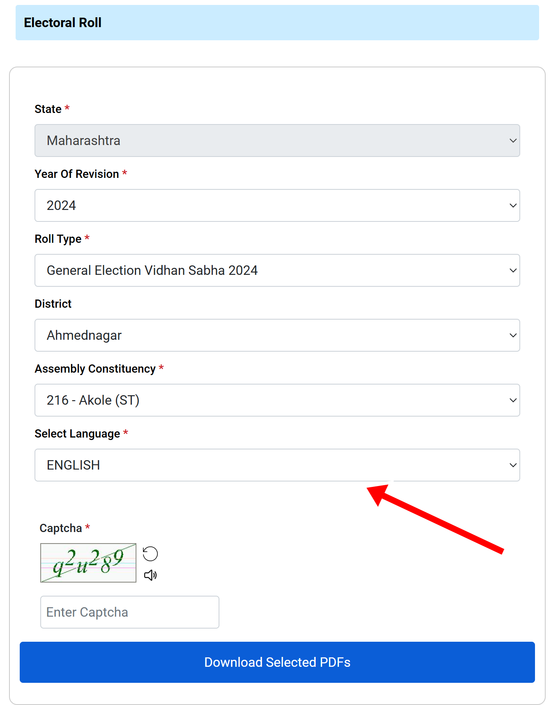The width and height of the screenshot is (558, 705).
Task: Expand the Year Of Revision dropdown
Action: (x=277, y=205)
